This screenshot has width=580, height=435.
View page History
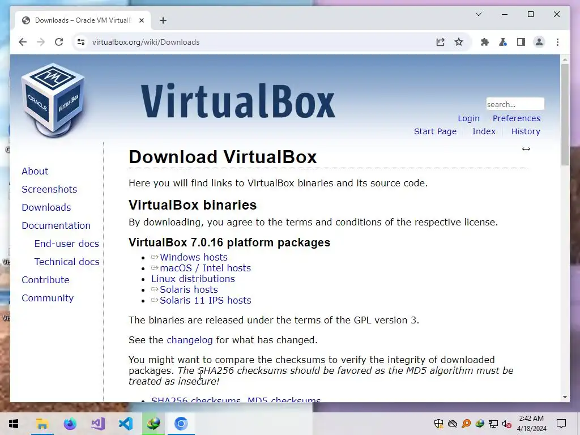[x=526, y=131]
